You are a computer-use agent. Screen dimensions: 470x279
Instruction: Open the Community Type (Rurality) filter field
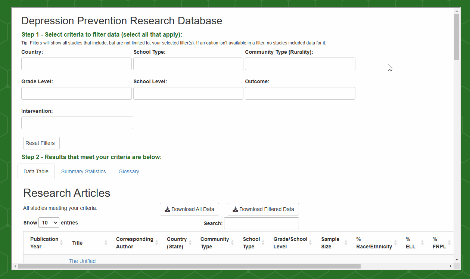coord(300,64)
